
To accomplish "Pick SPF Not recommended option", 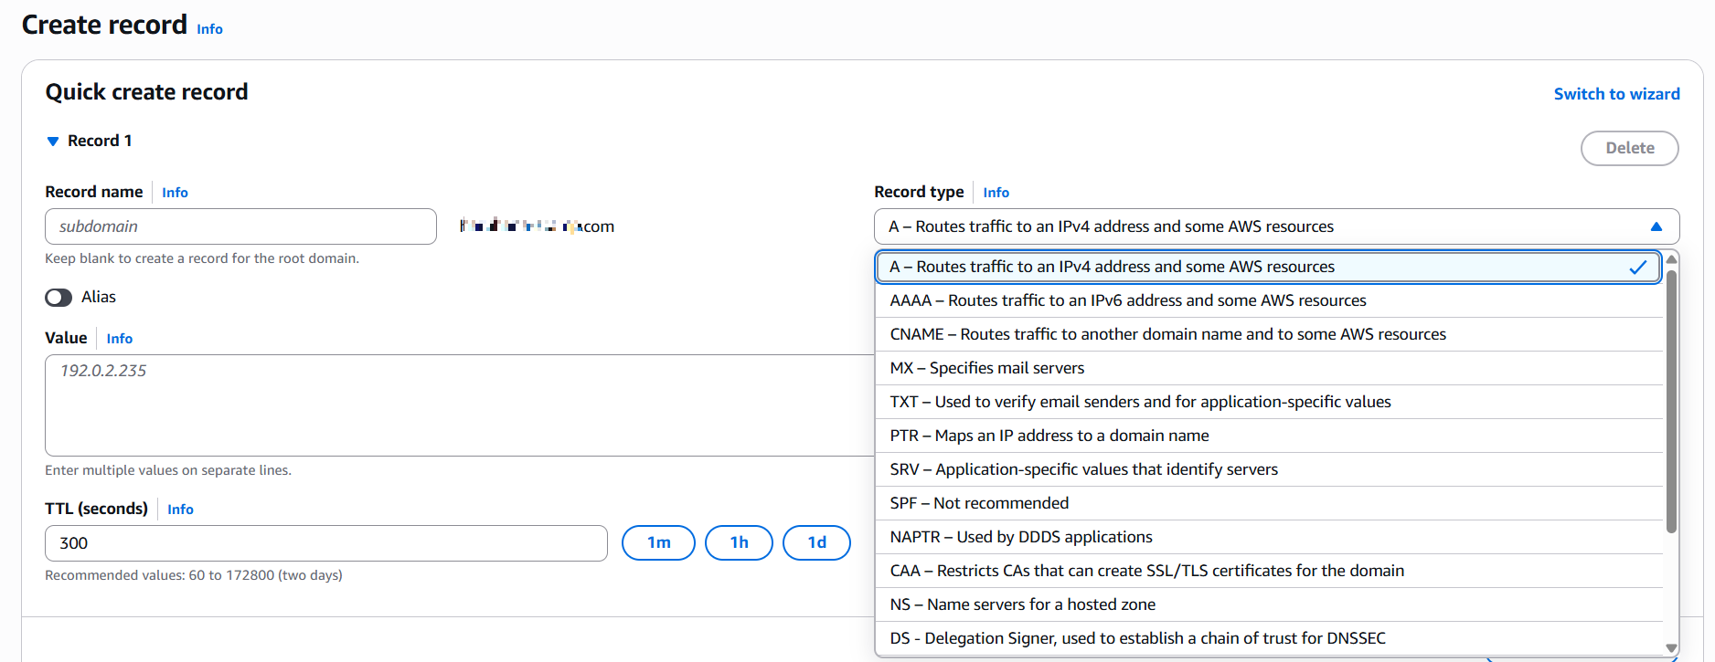I will (x=1269, y=503).
